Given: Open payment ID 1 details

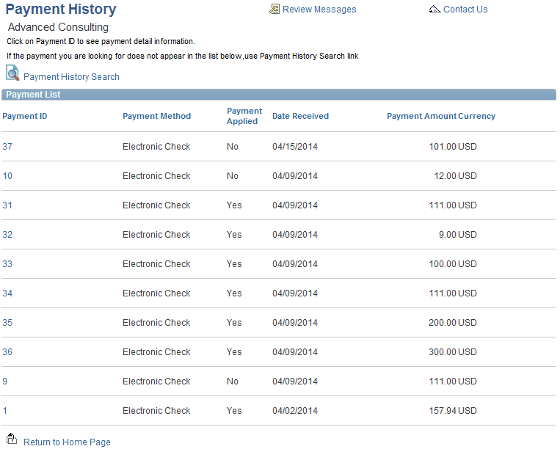Looking at the screenshot, I should [5, 410].
